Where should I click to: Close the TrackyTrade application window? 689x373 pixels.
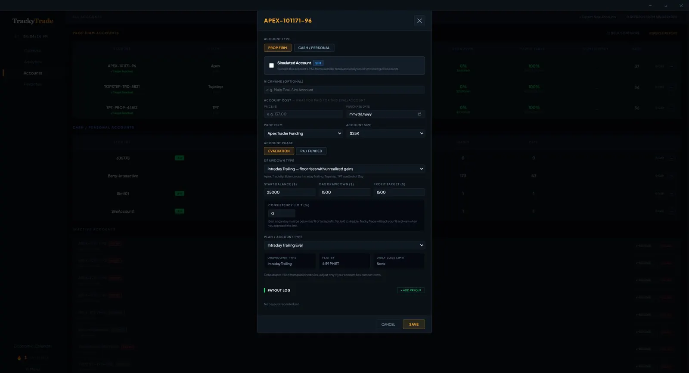coord(681,6)
